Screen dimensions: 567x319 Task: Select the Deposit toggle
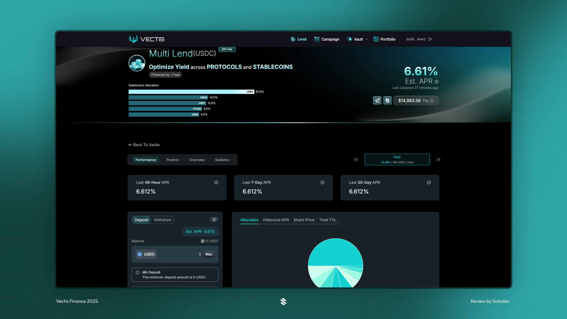[141, 220]
